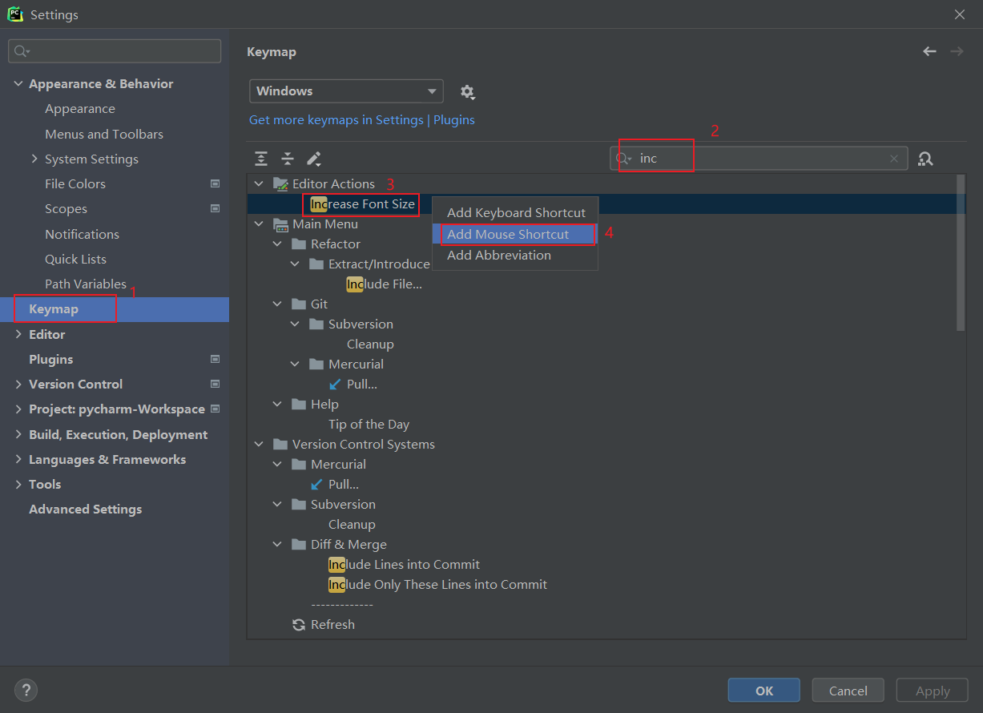Select Keymap in the settings sidebar

pyautogui.click(x=115, y=309)
